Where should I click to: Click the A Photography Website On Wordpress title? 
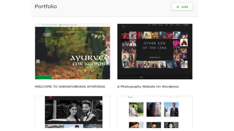click(x=148, y=86)
